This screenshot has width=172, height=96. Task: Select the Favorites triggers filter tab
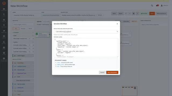23,29
